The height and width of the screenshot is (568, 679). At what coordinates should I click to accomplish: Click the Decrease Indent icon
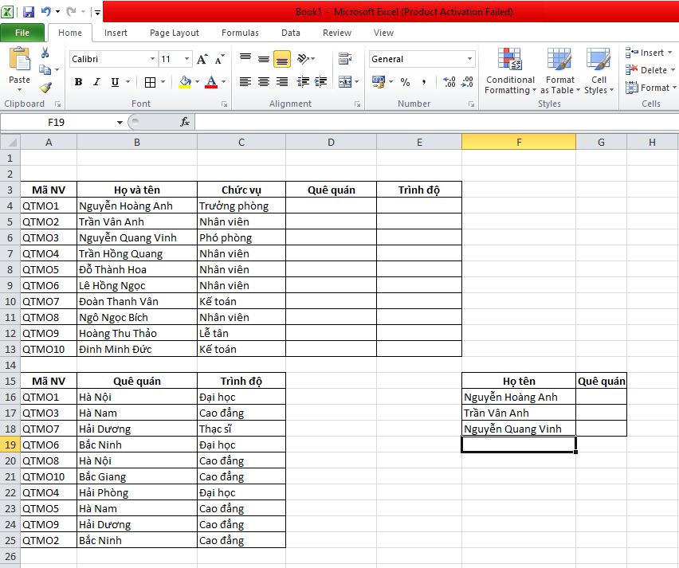(303, 82)
